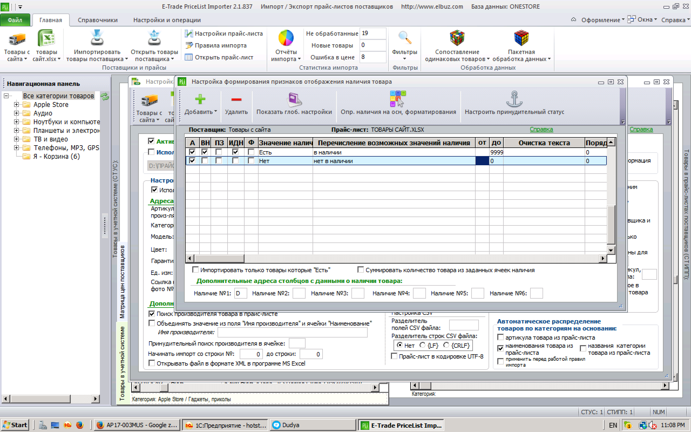Toggle 'Суммировать количество товара' checkbox

[361, 269]
